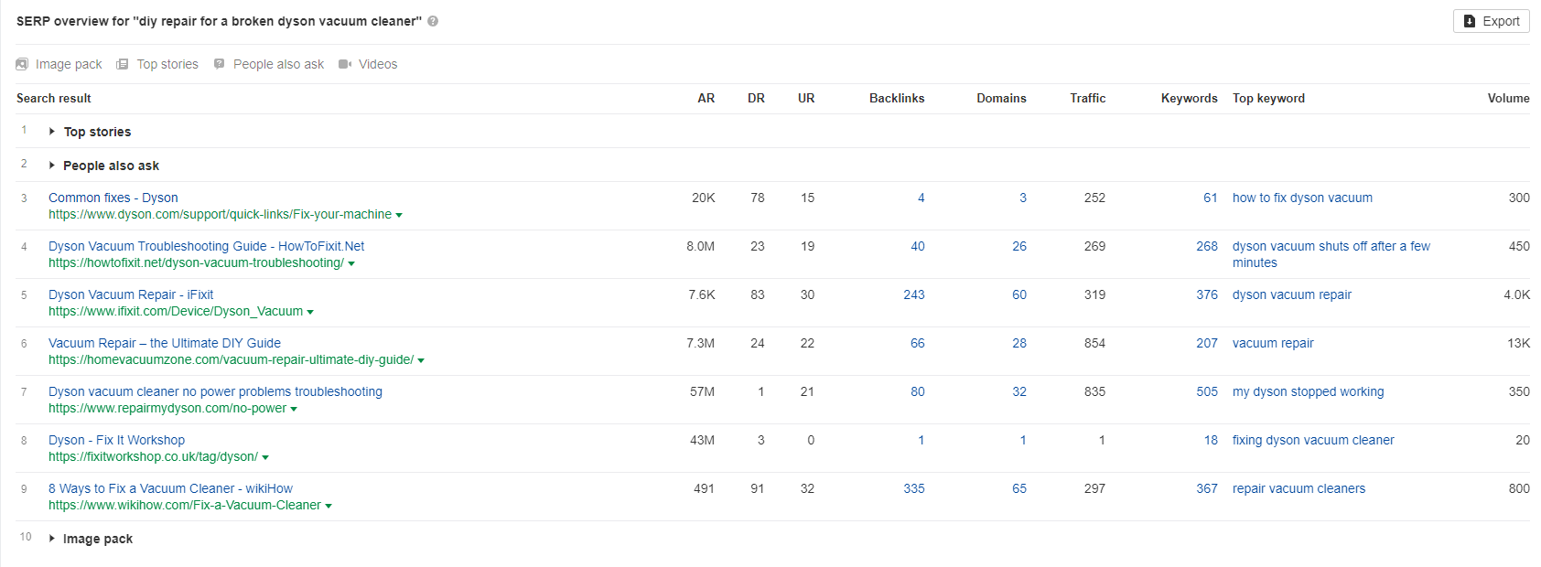The height and width of the screenshot is (567, 1541).
Task: Click the Image pack feature icon
Action: pos(22,64)
